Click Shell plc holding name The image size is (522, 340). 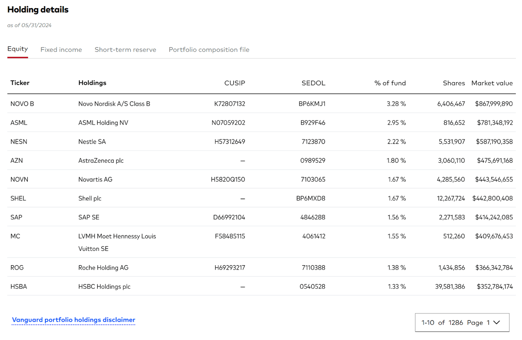(90, 198)
